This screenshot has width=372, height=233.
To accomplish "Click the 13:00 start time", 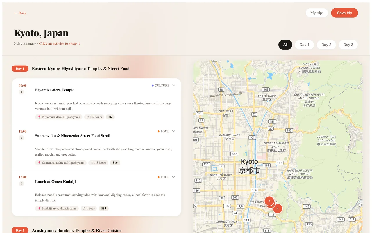I will 23,177.
